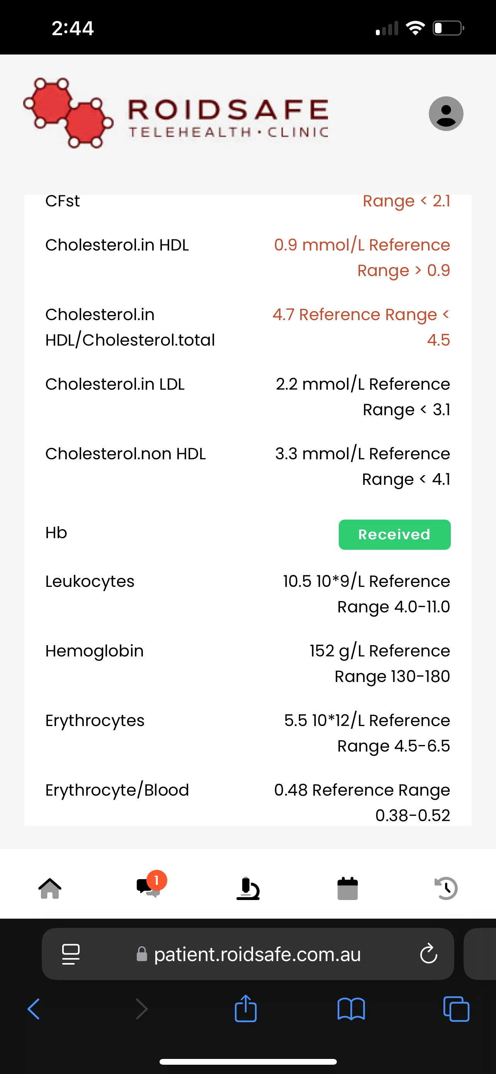Select the Erythrocytes result row
Image resolution: width=496 pixels, height=1074 pixels.
point(248,733)
